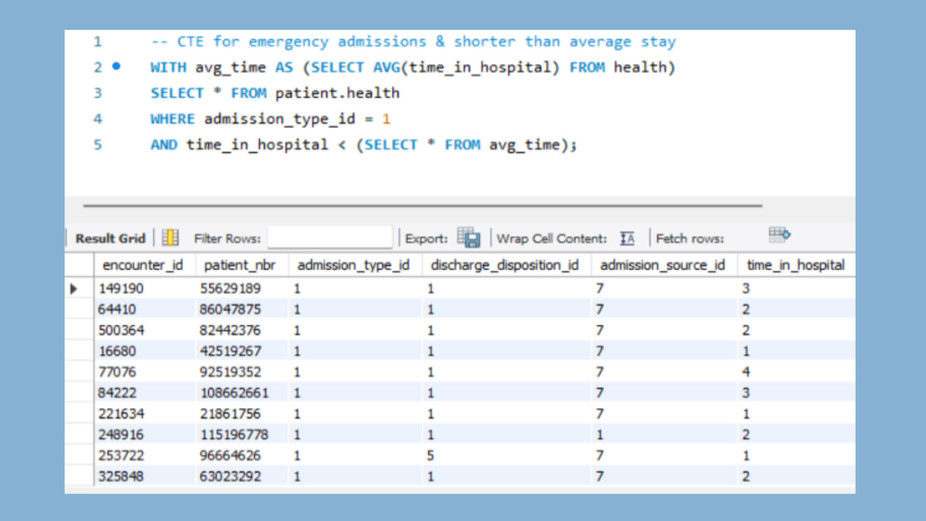The width and height of the screenshot is (926, 521).
Task: Click on the WITH keyword in line 2
Action: tap(168, 68)
